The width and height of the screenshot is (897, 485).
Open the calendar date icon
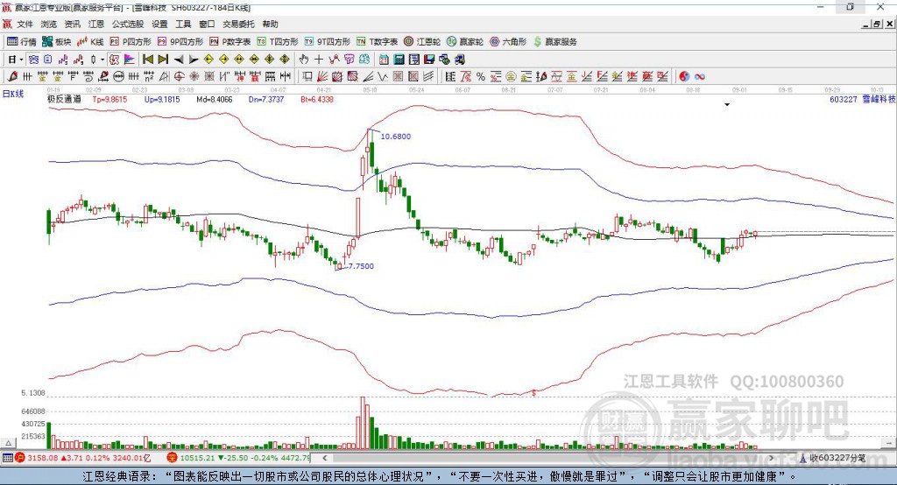tap(384, 60)
